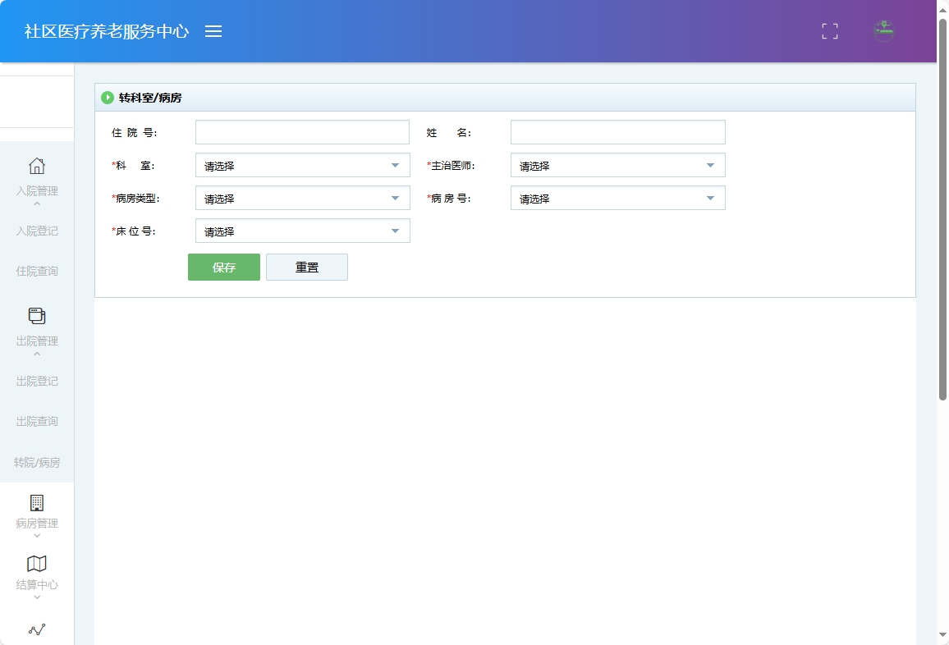The height and width of the screenshot is (645, 949).
Task: Open the 主治医师 dropdown
Action: [x=617, y=165]
